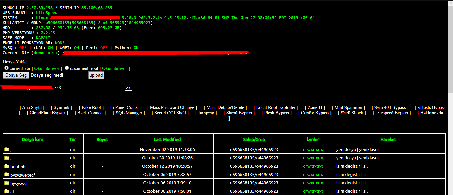The image size is (453, 195).
Task: Open the bohboh directory name
Action: pyautogui.click(x=18, y=166)
